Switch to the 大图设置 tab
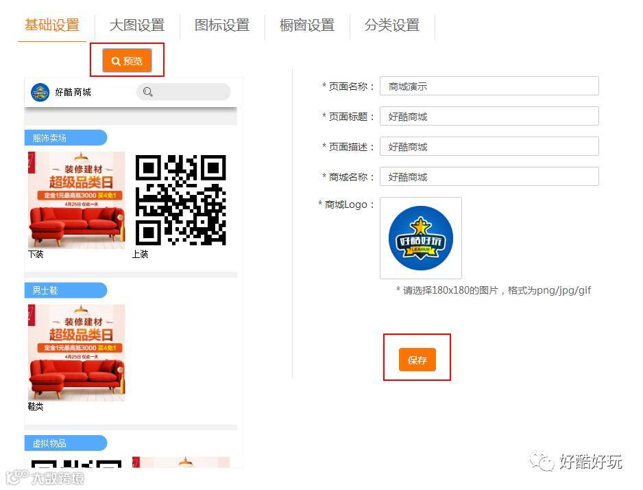The width and height of the screenshot is (643, 490). pyautogui.click(x=137, y=25)
